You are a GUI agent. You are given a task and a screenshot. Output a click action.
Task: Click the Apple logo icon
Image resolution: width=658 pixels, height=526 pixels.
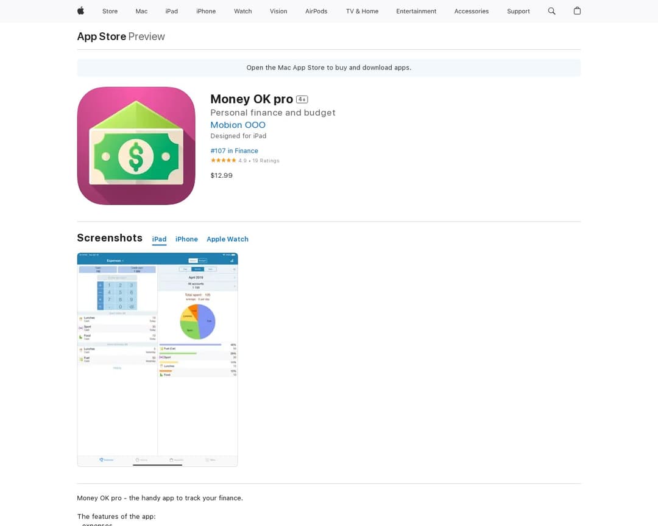(x=80, y=11)
